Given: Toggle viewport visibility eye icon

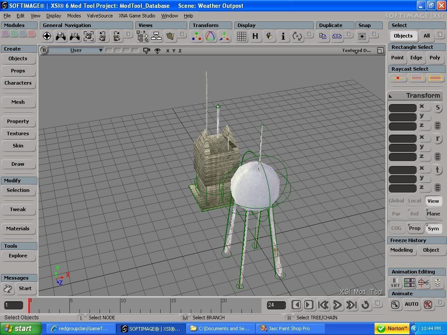Looking at the screenshot, I should (157, 51).
